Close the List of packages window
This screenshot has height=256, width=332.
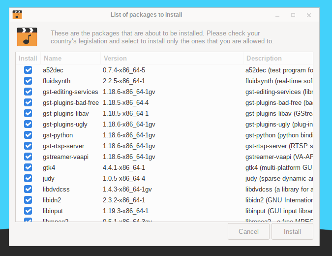coord(309,15)
